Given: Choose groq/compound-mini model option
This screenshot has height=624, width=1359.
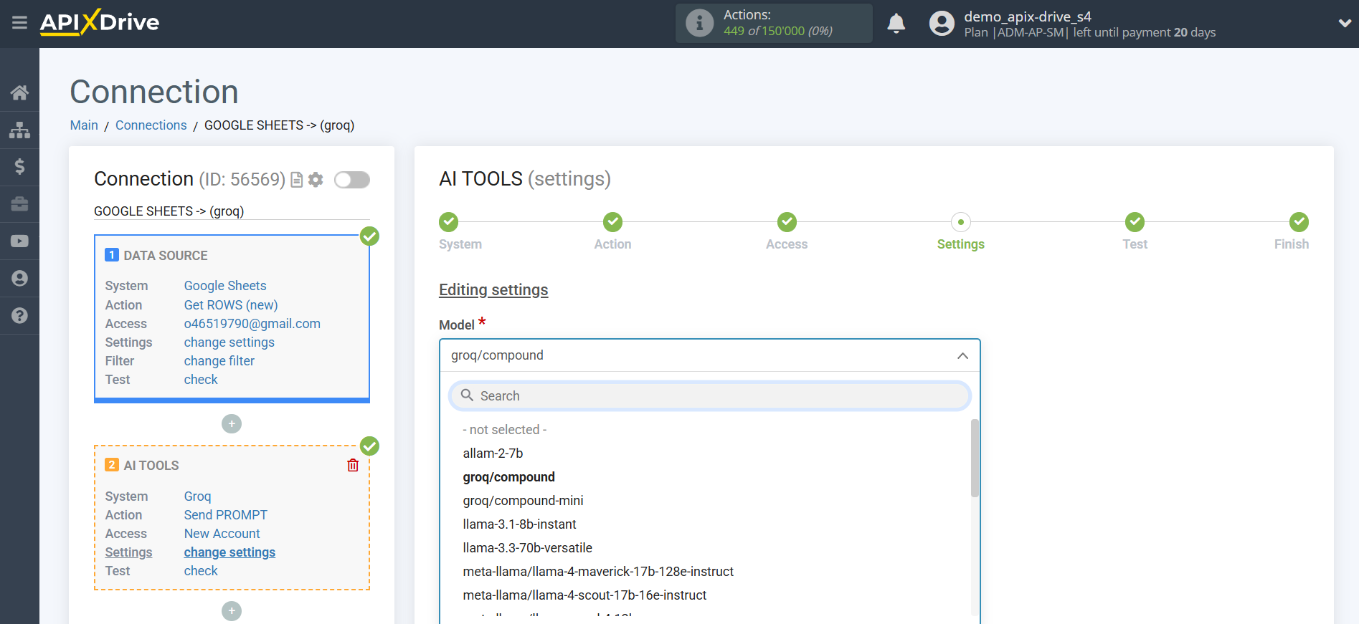Looking at the screenshot, I should pyautogui.click(x=523, y=501).
